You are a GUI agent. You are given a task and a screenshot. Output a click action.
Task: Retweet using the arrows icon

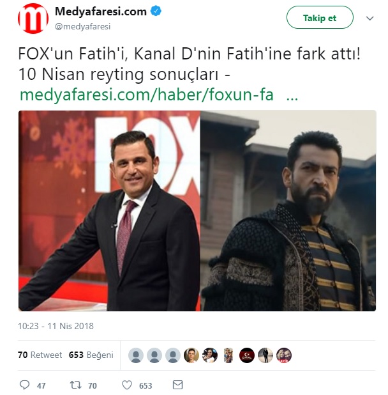click(75, 385)
